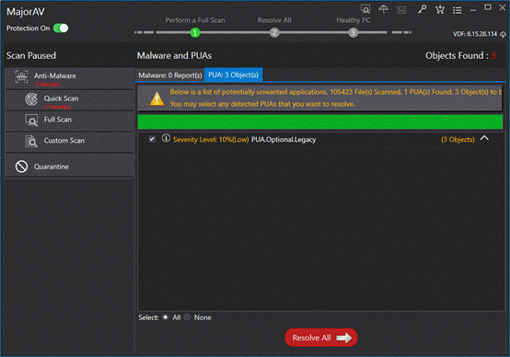Viewport: 510px width, 357px height.
Task: Click the Full Scan magnifier icon
Action: [x=31, y=121]
